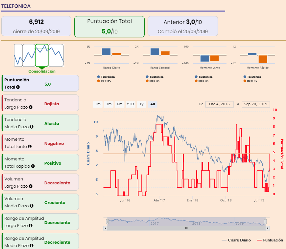Click IBEX 35 orange bar in Rango Semanal
Image resolution: width=286 pixels, height=249 pixels.
tap(165, 53)
